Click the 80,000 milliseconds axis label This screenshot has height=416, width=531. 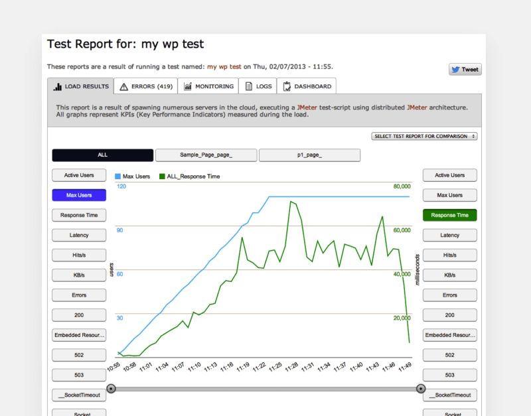(x=402, y=186)
